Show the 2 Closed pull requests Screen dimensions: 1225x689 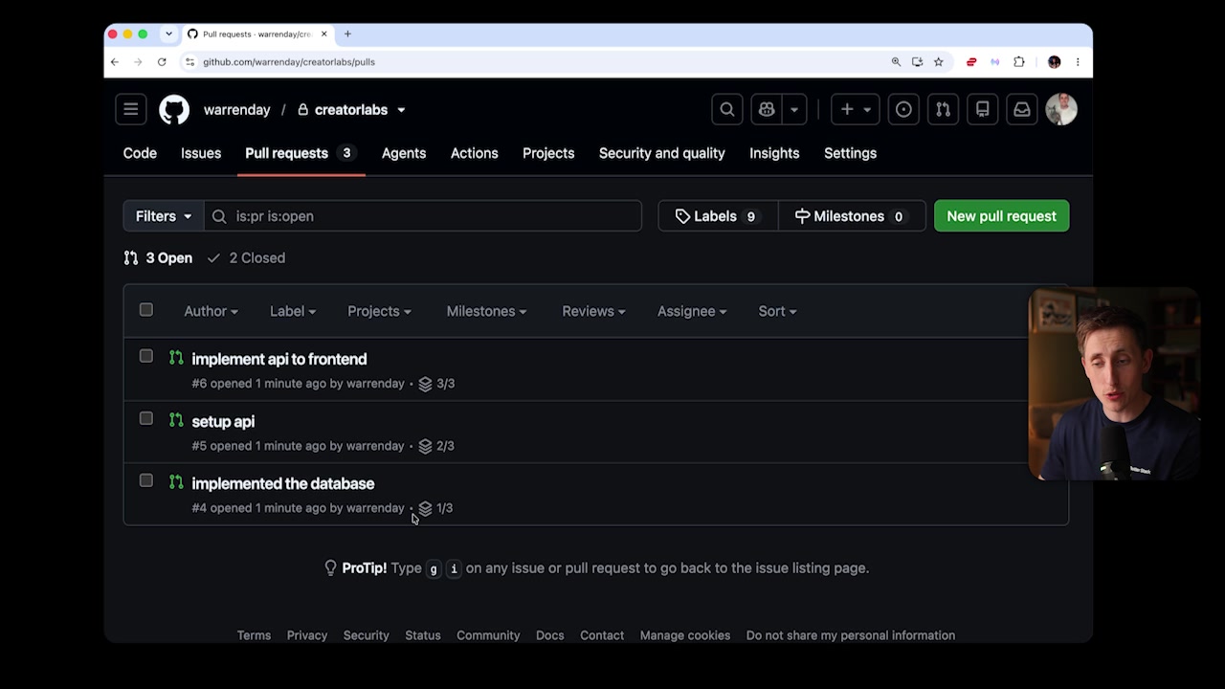coord(246,258)
